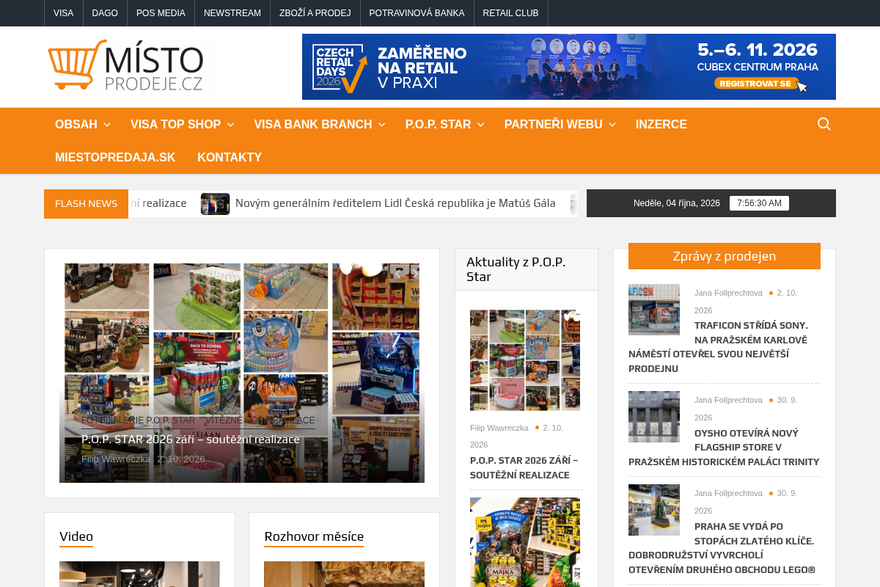Click REGISTROVAT SE button in banner
The width and height of the screenshot is (880, 587).
point(755,84)
